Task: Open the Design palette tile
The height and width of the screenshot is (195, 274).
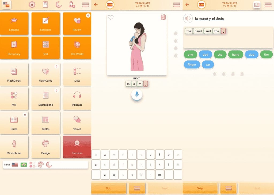Action: (45, 147)
